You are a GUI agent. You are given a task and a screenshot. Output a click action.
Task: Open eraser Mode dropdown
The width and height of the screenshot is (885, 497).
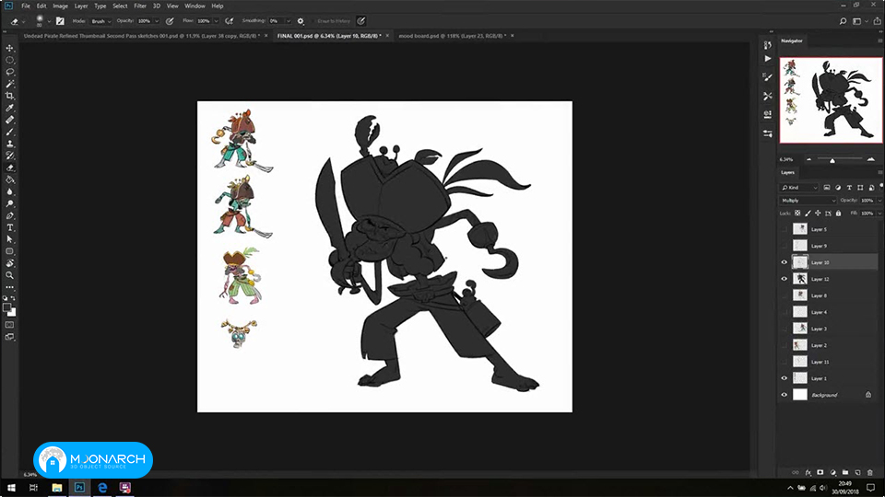click(x=101, y=21)
